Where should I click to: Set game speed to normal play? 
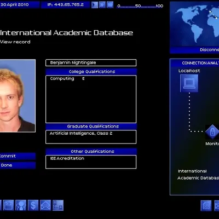point(95,5)
